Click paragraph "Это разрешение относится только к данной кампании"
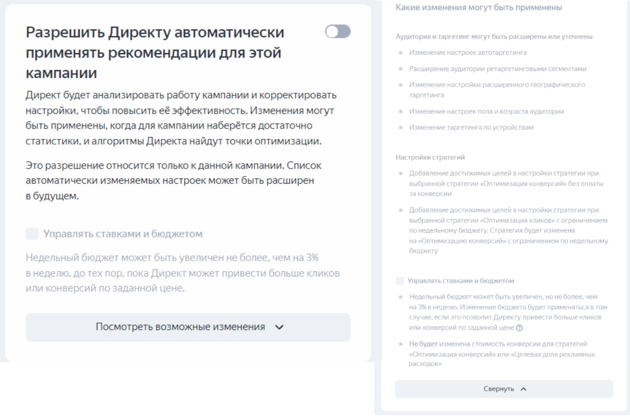Screen dimensions: 630x419 coord(173,181)
